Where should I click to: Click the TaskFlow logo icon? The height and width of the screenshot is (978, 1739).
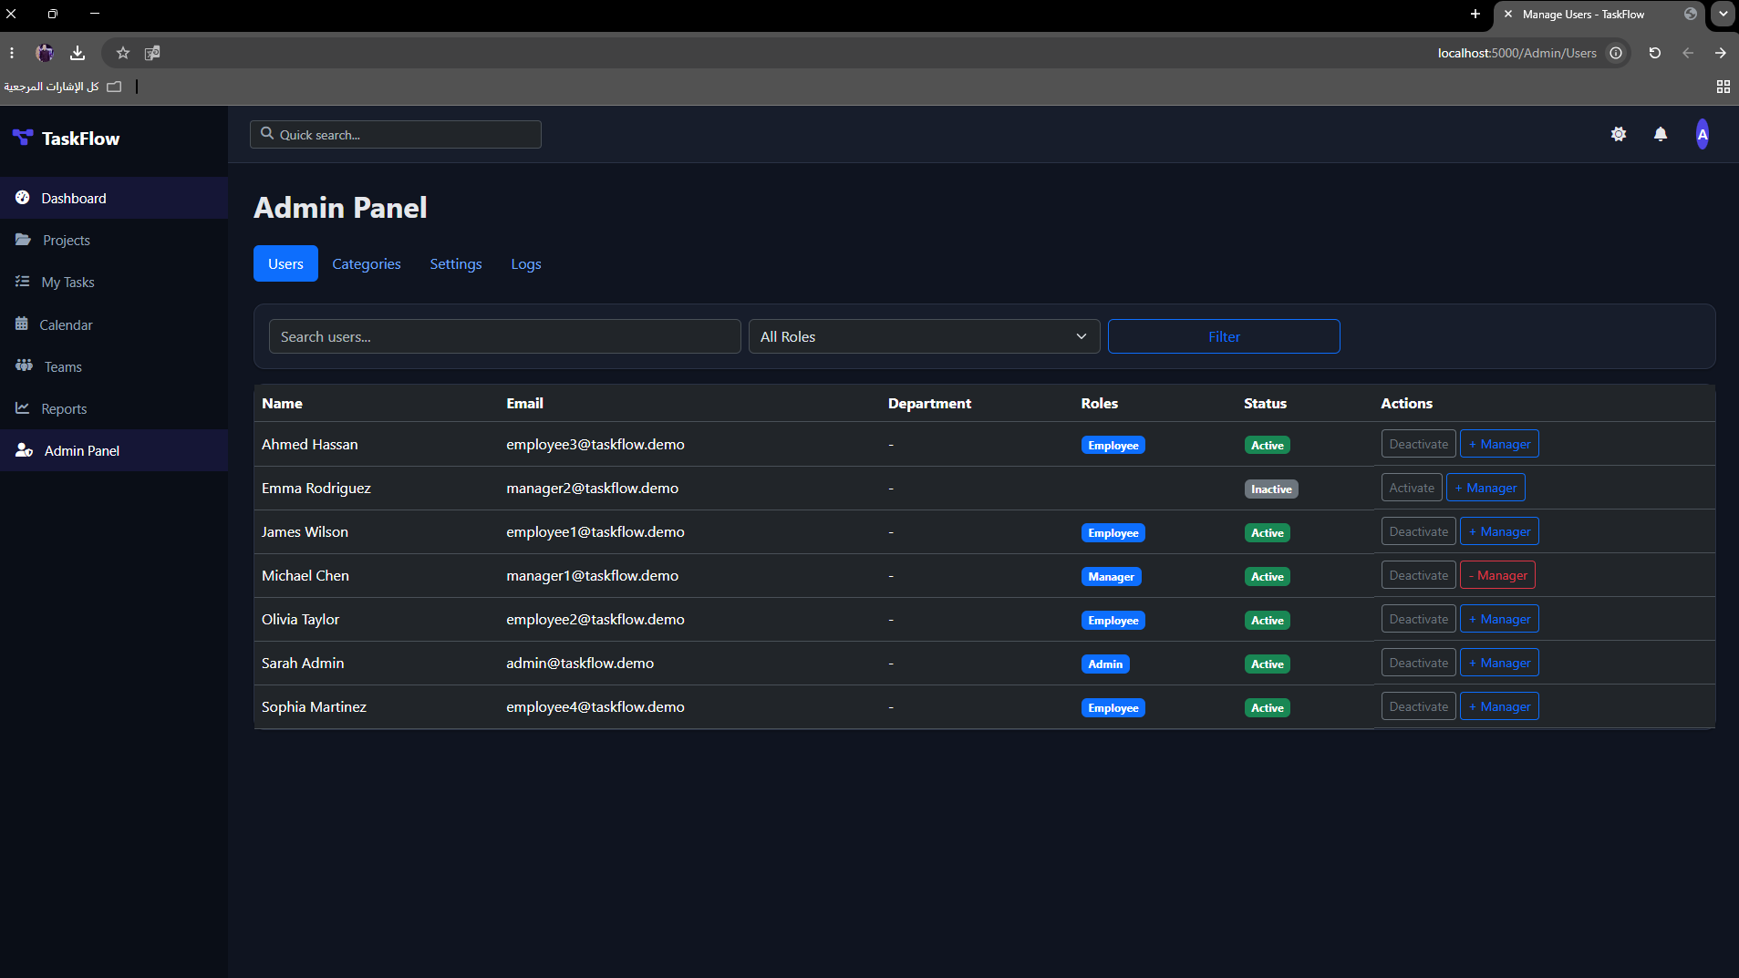pyautogui.click(x=23, y=138)
